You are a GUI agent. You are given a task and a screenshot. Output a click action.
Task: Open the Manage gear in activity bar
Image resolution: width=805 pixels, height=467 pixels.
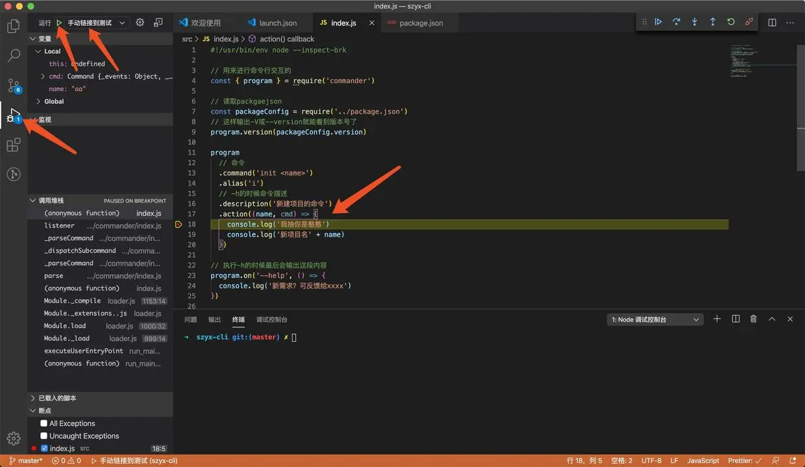click(x=14, y=438)
